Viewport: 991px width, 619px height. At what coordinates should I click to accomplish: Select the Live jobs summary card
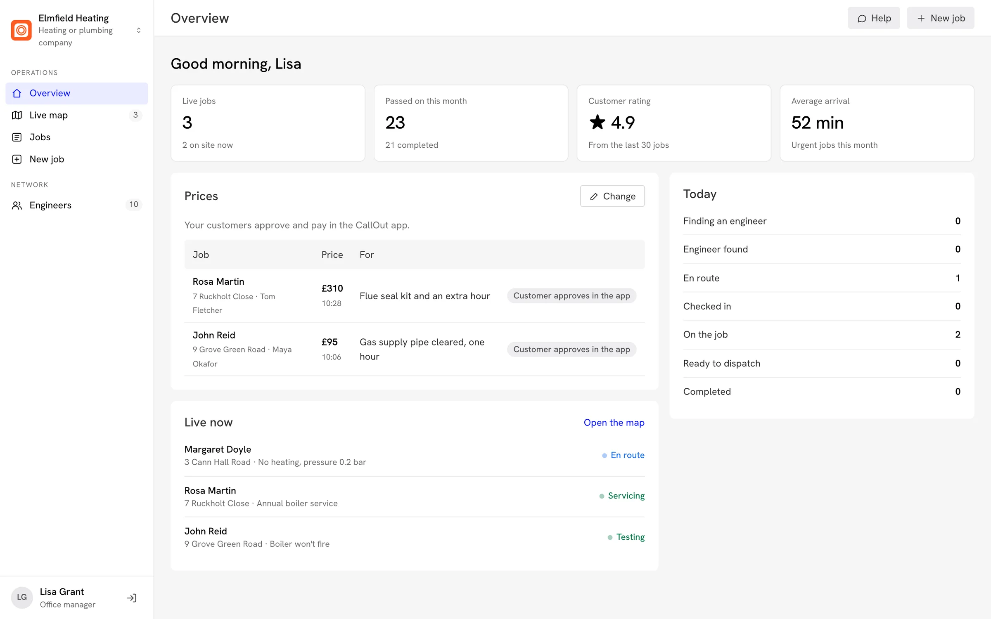268,123
